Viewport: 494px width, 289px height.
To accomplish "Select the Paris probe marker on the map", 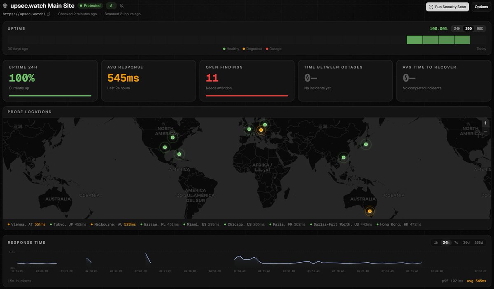I will click(249, 129).
